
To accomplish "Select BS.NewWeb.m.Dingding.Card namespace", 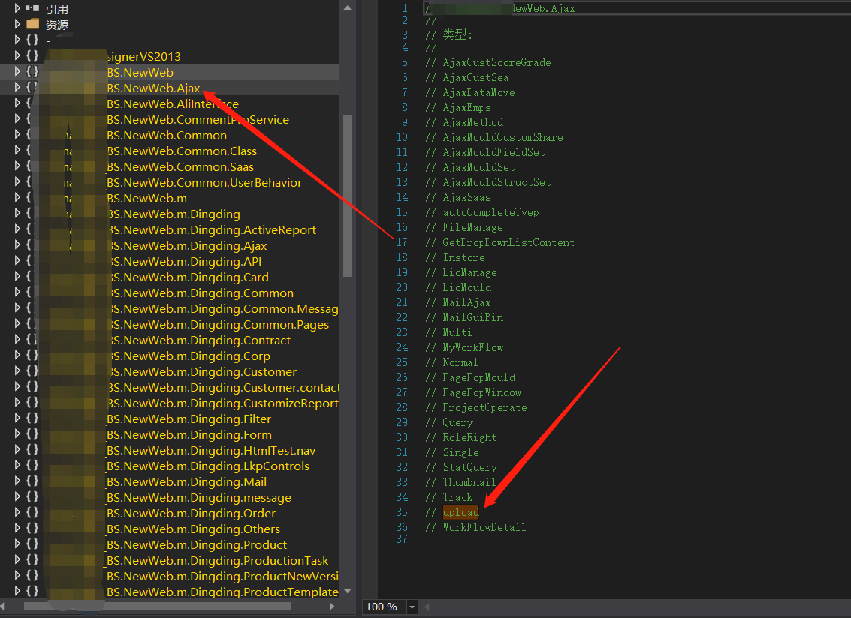I will point(188,277).
